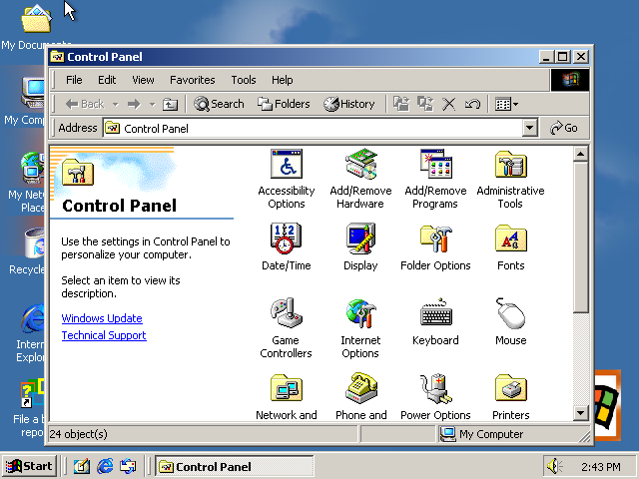Select My Network Places desktop icon
639x479 pixels.
pos(26,184)
